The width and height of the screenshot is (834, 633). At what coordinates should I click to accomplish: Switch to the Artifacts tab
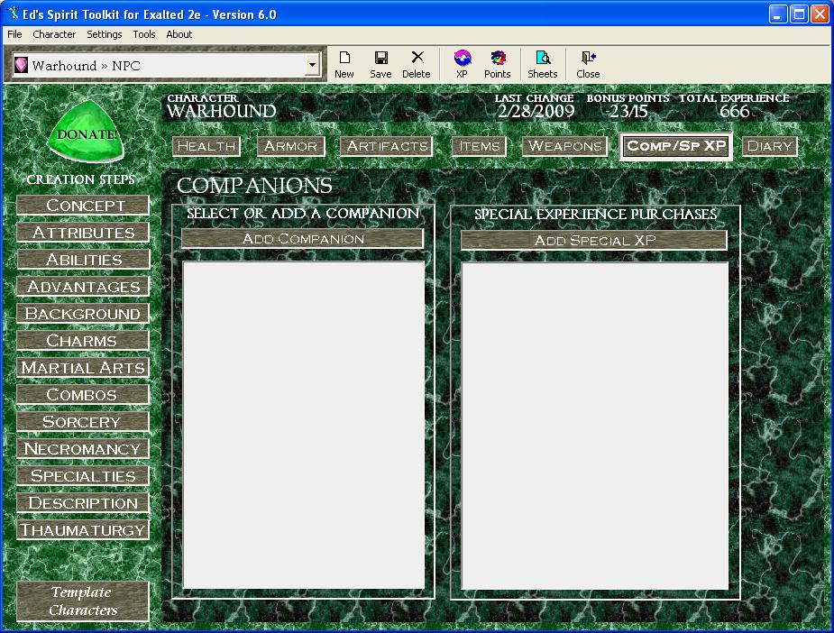coord(387,146)
